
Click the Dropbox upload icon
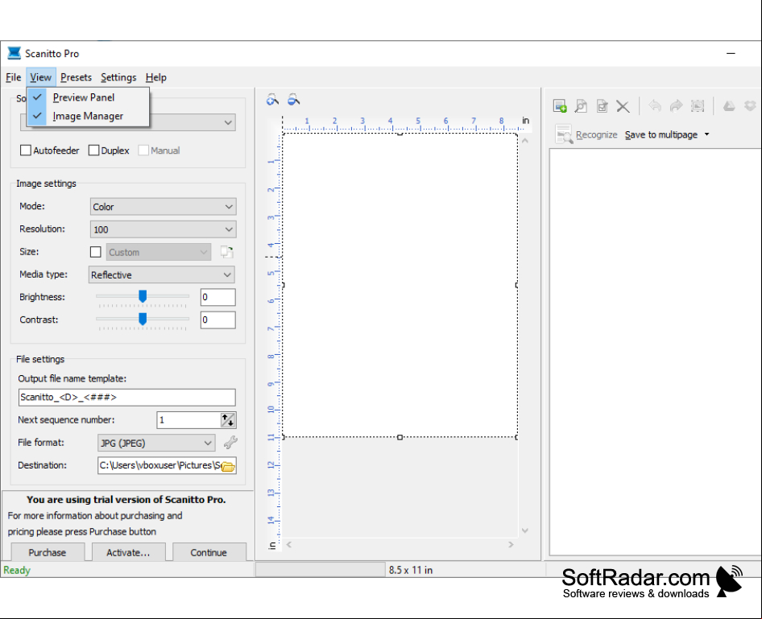(751, 105)
